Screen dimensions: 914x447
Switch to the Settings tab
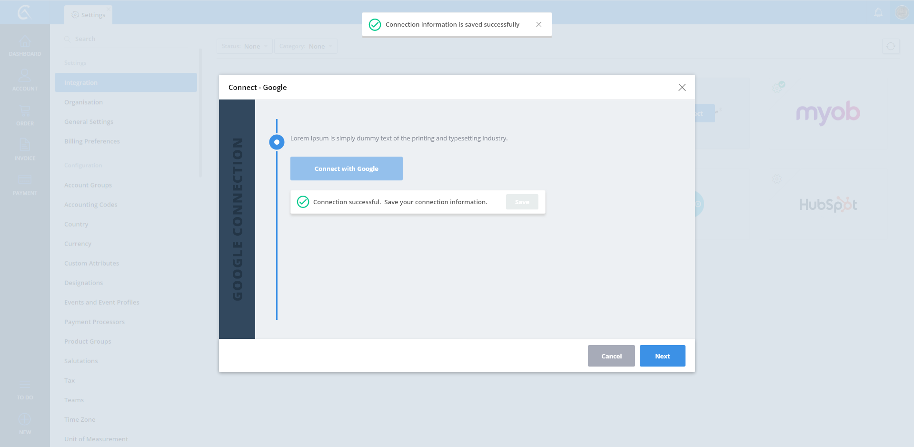(x=89, y=15)
